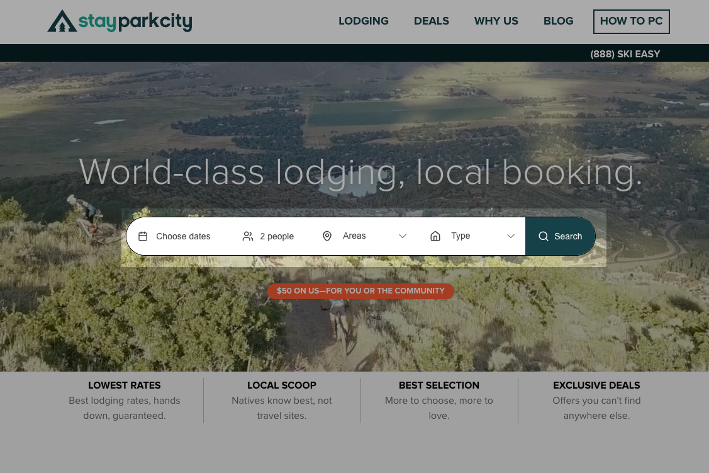Screen dimensions: 709x473
Task: Click 'World-class lodging, local booking.' headline
Action: click(x=360, y=173)
